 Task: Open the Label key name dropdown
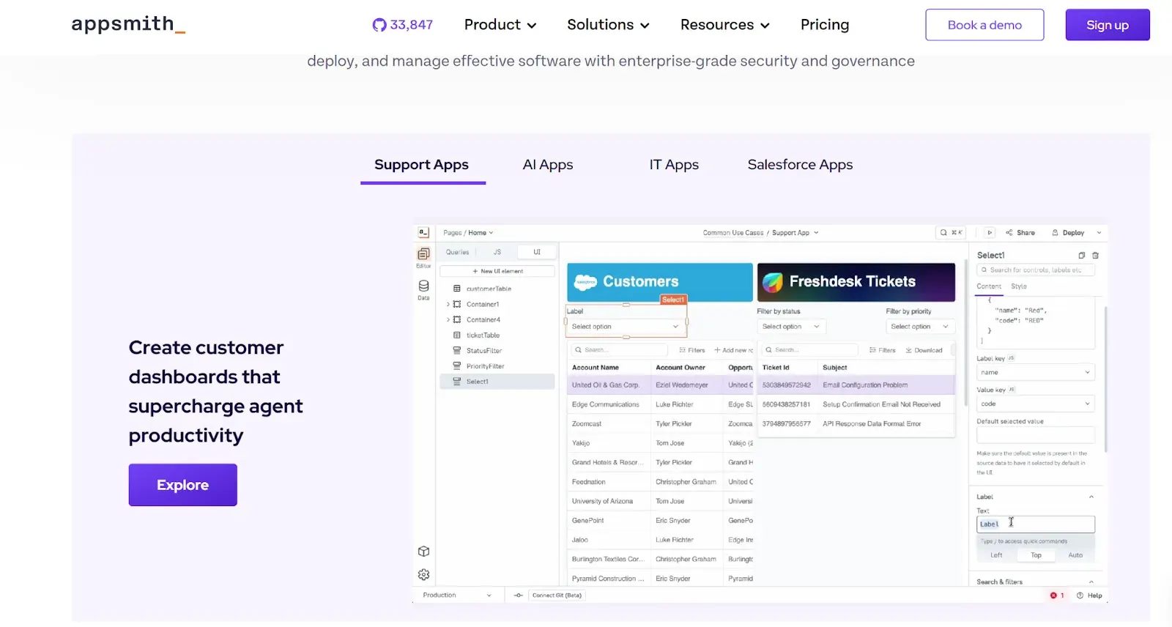tap(1036, 372)
